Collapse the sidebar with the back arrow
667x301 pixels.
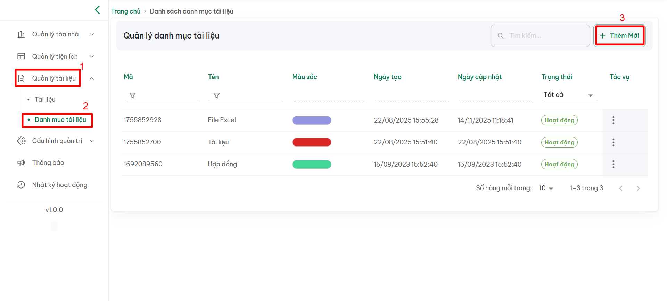point(97,10)
